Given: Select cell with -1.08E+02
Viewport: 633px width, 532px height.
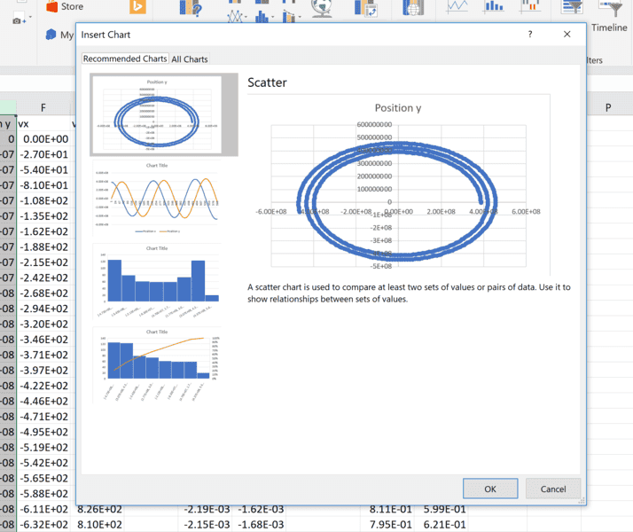Looking at the screenshot, I should (43, 200).
